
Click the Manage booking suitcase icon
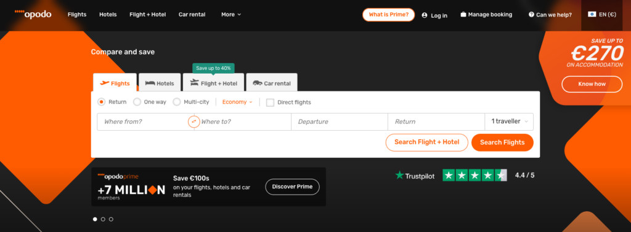(463, 15)
